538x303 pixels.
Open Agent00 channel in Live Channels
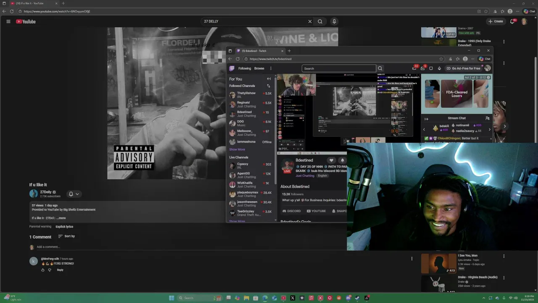[x=251, y=175]
